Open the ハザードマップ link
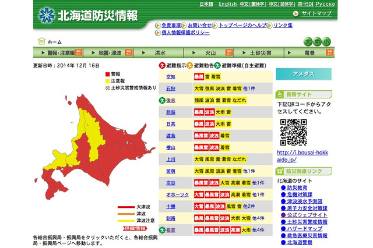This screenshot has width=373, height=248. pyautogui.click(x=304, y=229)
